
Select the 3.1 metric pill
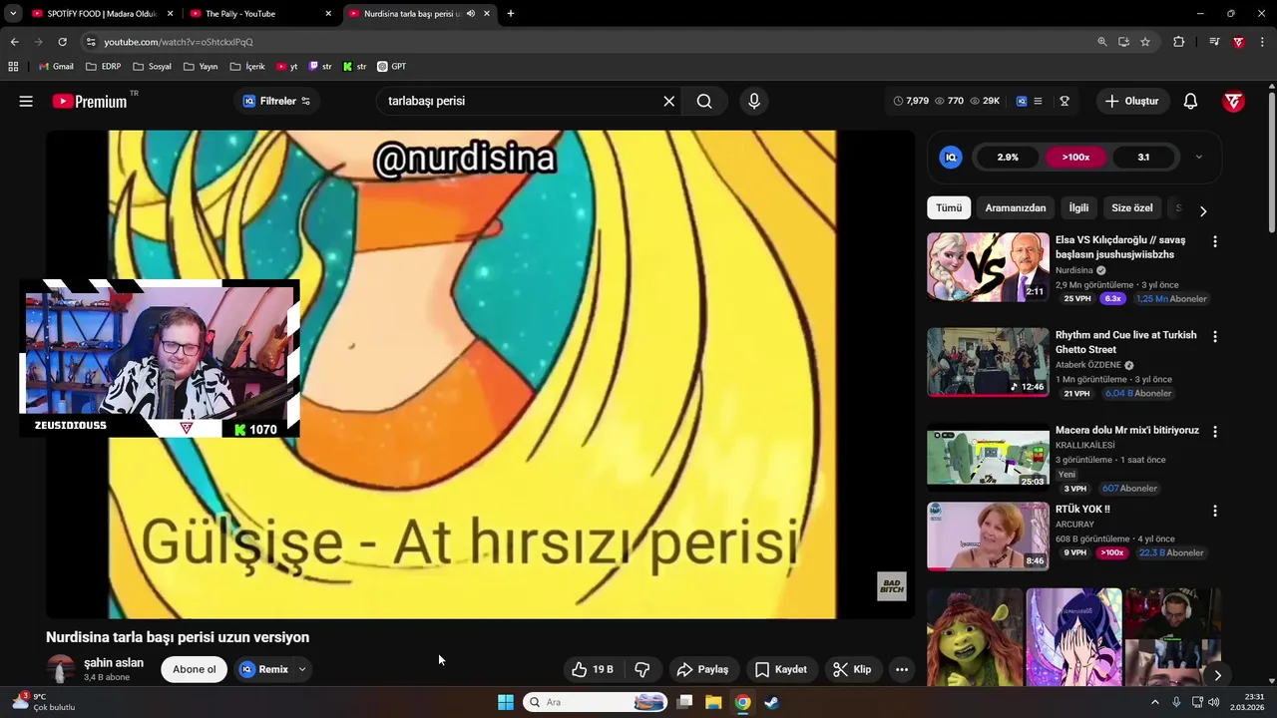[1143, 157]
